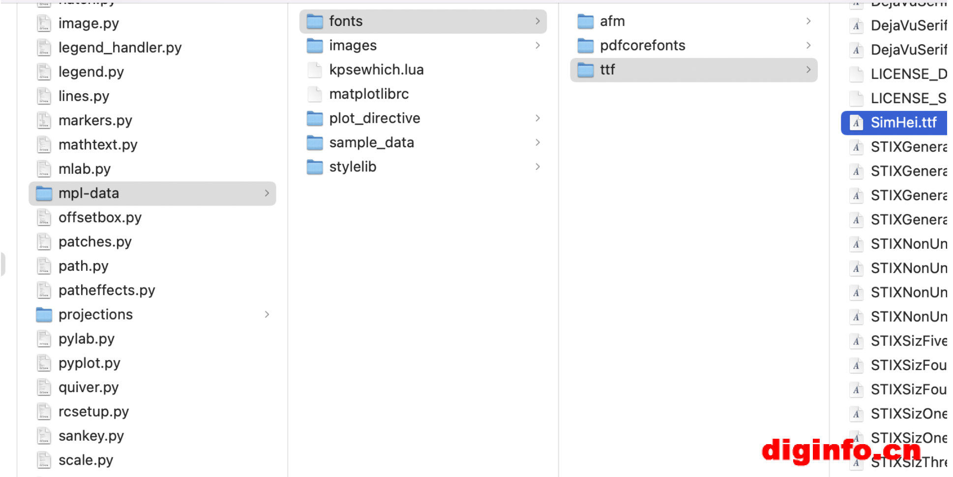Select the STIXSizFive font file icon
This screenshot has width=953, height=477.
tap(856, 341)
